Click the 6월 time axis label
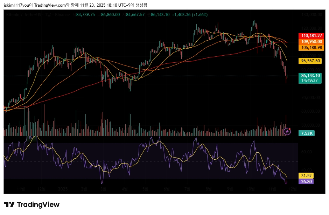The height and width of the screenshot is (215, 329). [167, 189]
